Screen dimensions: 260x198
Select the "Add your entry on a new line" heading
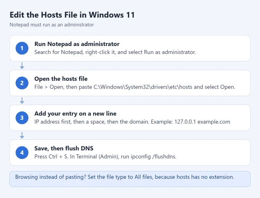pyautogui.click(x=75, y=114)
